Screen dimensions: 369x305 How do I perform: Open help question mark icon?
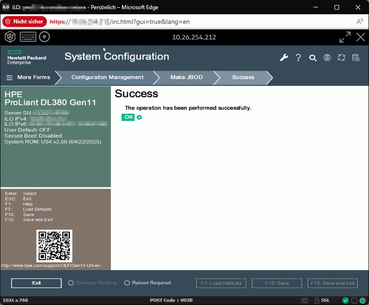click(x=298, y=58)
